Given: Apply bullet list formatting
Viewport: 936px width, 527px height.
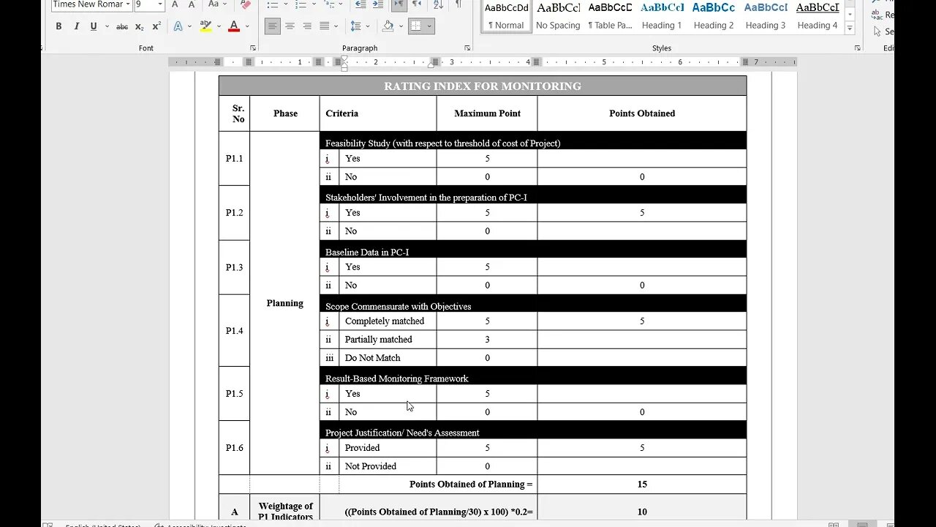Looking at the screenshot, I should [x=272, y=4].
